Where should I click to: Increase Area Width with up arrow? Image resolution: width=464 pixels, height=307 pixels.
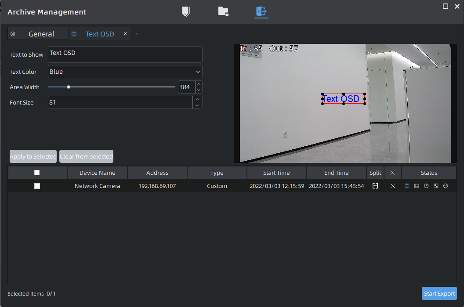click(x=198, y=84)
